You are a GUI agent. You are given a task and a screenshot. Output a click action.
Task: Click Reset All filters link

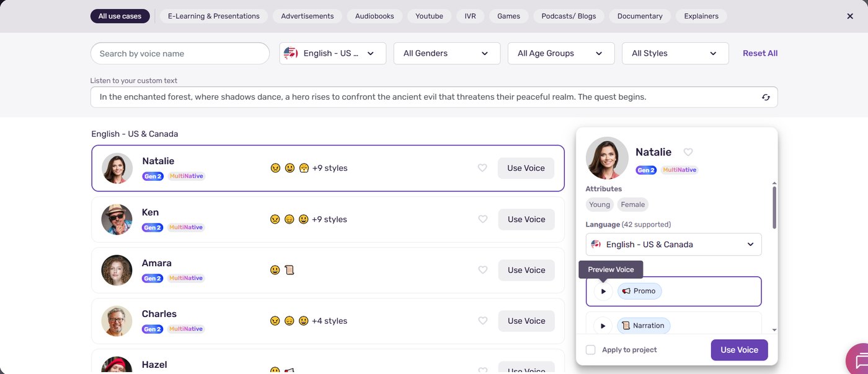[760, 53]
